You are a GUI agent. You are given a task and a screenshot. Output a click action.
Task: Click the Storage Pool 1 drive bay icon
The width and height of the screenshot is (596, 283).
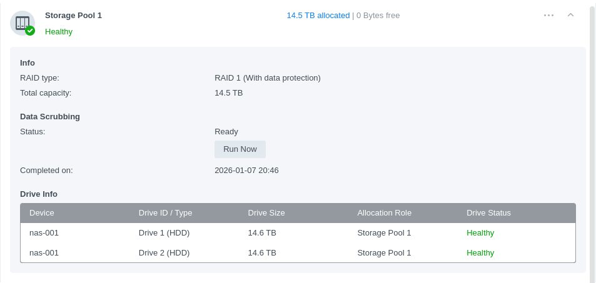22,22
